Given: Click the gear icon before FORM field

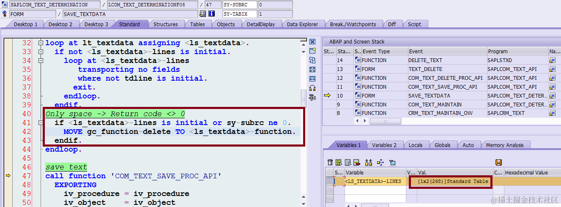Looking at the screenshot, I should (5, 14).
